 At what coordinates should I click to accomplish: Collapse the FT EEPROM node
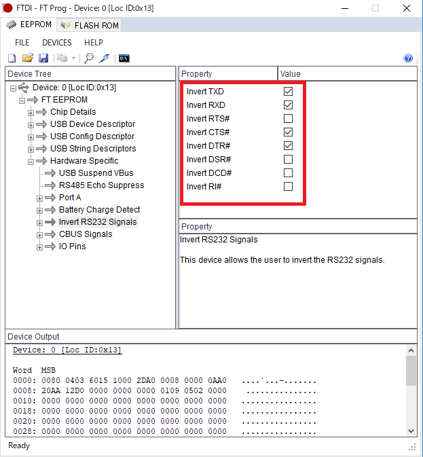coord(22,101)
